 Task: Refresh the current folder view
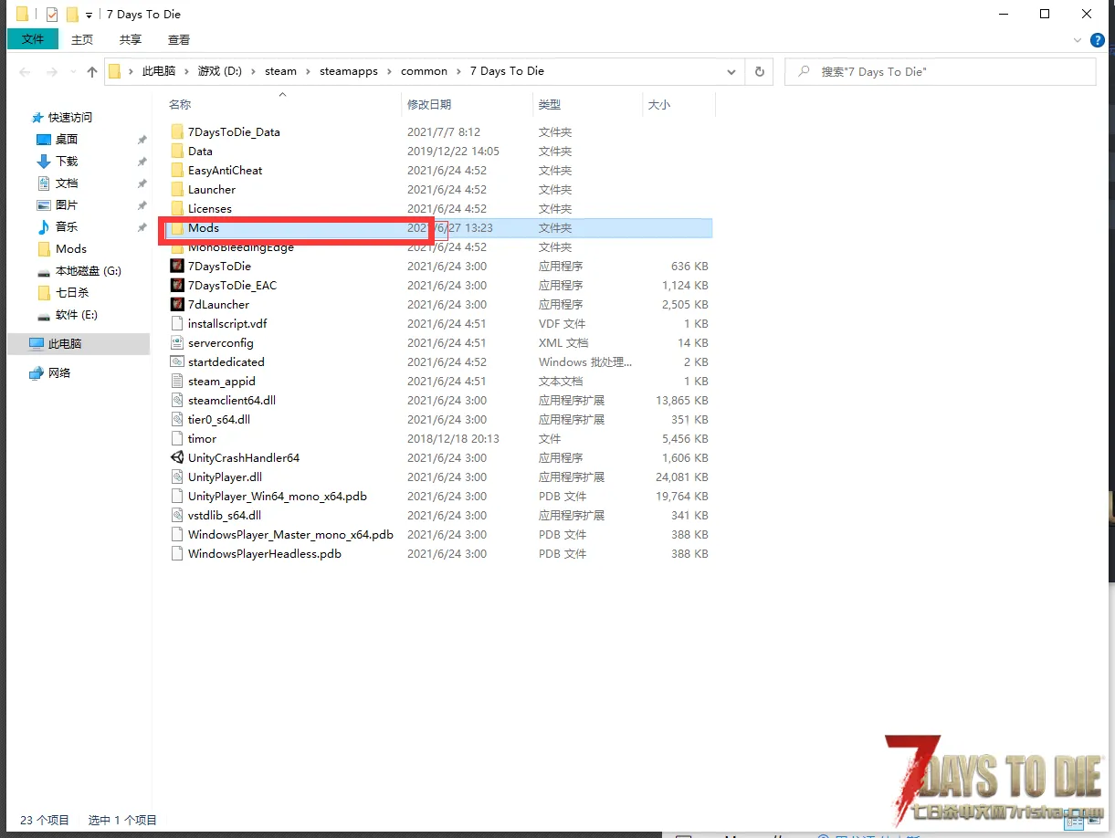pos(759,72)
